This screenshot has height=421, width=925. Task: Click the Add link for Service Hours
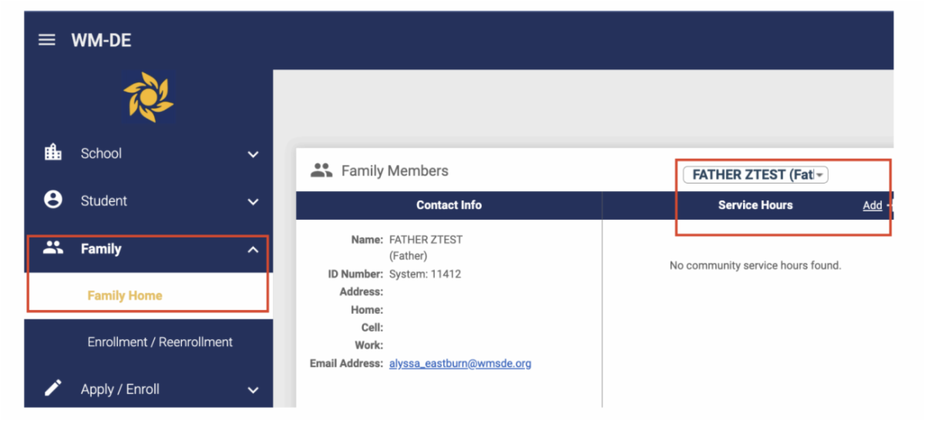click(x=872, y=205)
